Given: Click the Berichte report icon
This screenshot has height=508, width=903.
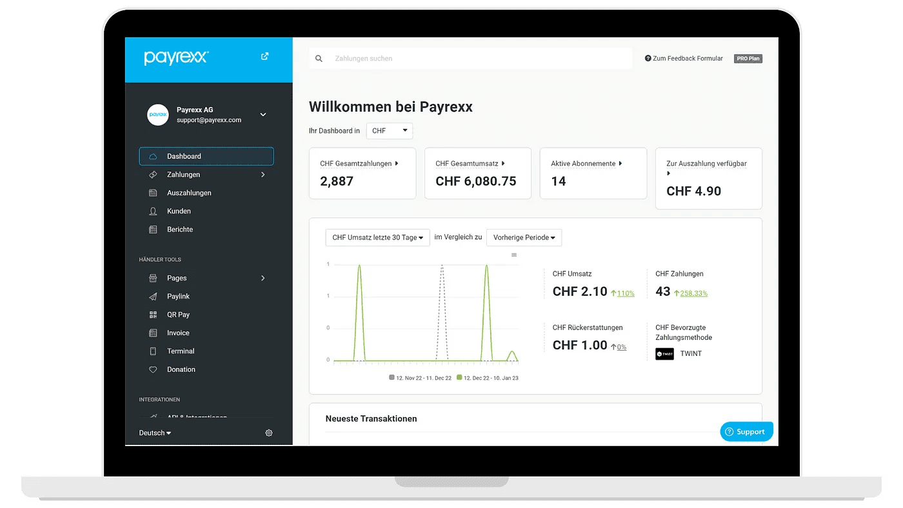Looking at the screenshot, I should pos(153,230).
